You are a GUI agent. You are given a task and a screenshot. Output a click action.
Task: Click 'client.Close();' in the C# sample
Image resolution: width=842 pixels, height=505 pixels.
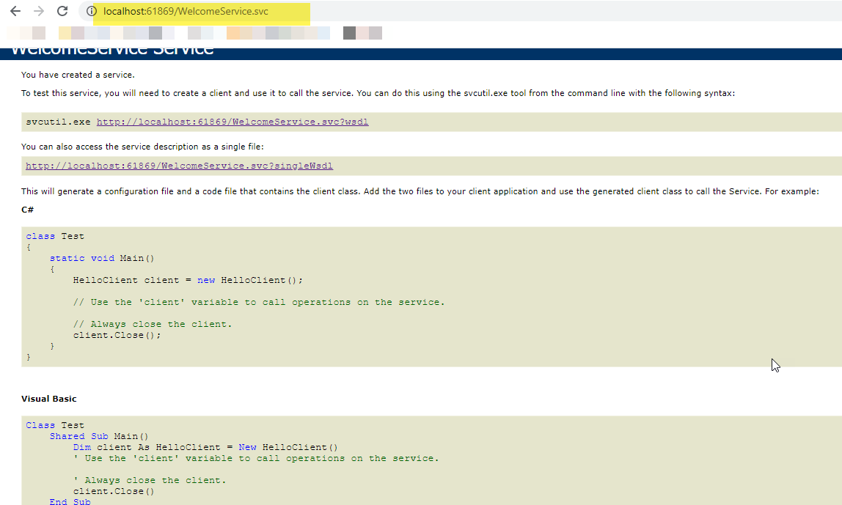pos(117,335)
